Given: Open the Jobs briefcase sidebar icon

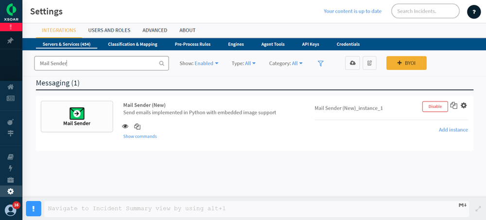Looking at the screenshot, I should [11, 180].
